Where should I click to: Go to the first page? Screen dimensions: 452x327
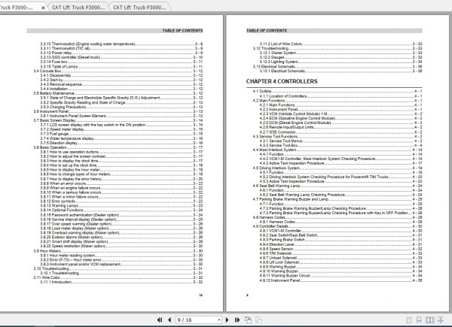[x=160, y=319]
